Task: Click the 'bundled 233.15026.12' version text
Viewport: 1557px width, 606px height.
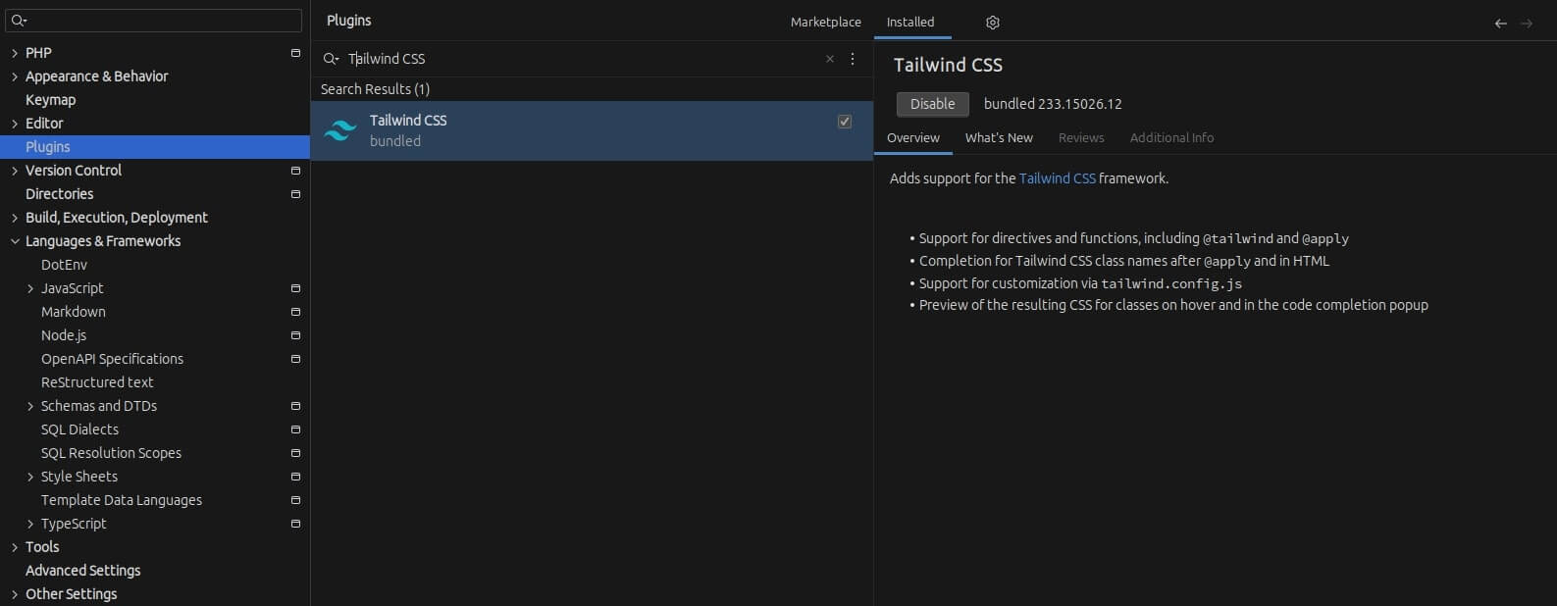Action: point(1053,104)
